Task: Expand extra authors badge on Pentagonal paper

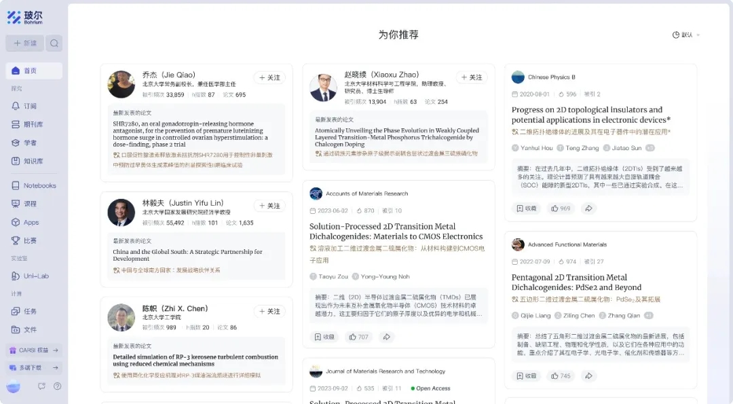Action: pos(648,315)
